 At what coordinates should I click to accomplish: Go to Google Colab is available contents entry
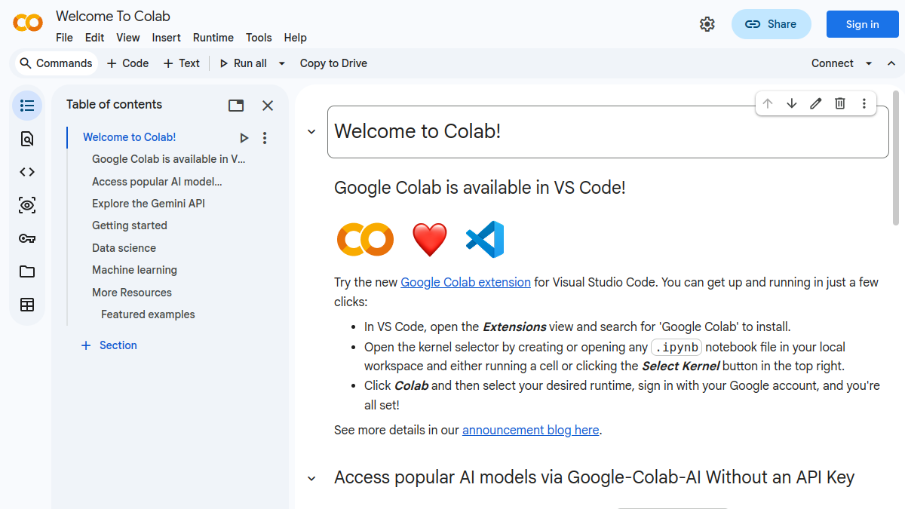169,159
